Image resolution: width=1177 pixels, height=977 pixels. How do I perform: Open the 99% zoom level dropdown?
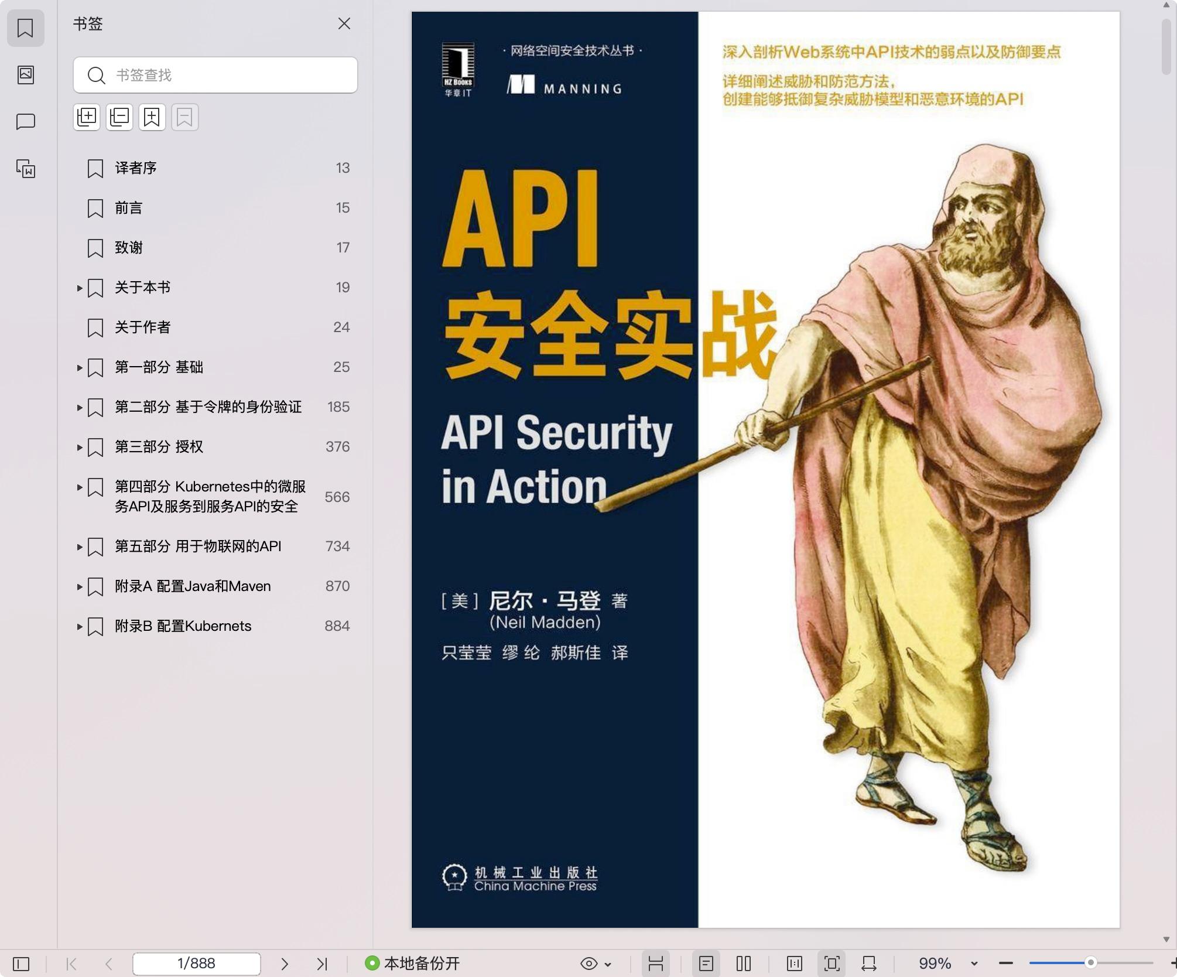(x=974, y=964)
